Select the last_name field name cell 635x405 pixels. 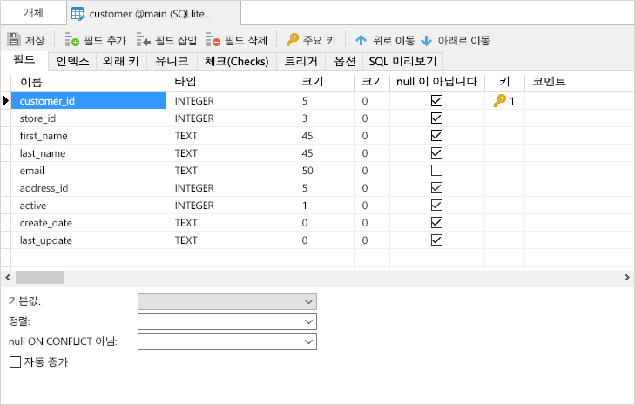44,153
